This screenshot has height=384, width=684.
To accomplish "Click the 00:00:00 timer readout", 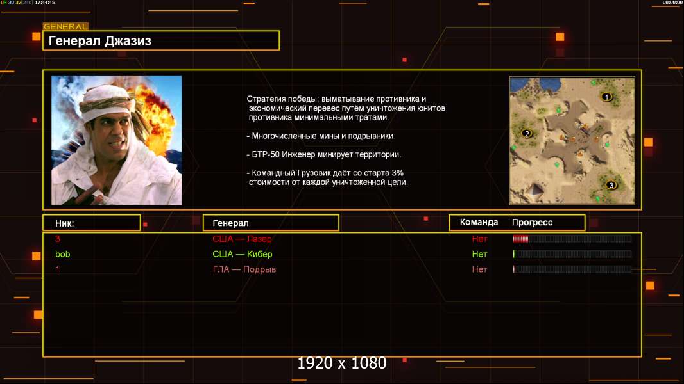I will point(672,3).
